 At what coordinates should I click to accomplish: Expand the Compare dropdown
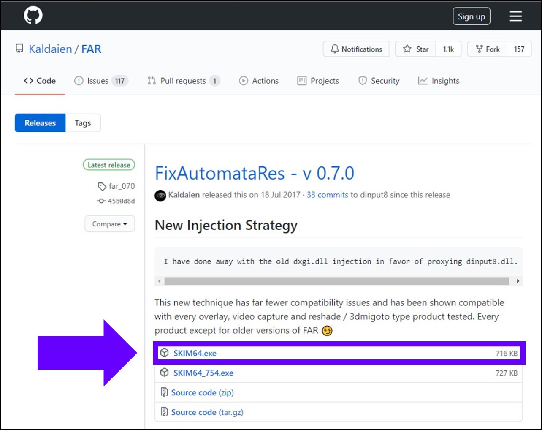point(110,224)
